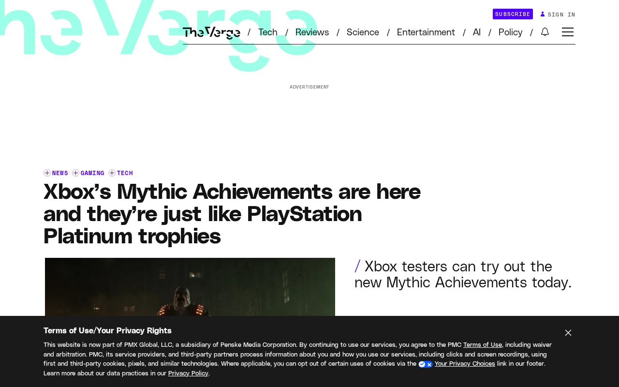Open Terms of Use link in banner
Image resolution: width=619 pixels, height=387 pixels.
coord(483,345)
